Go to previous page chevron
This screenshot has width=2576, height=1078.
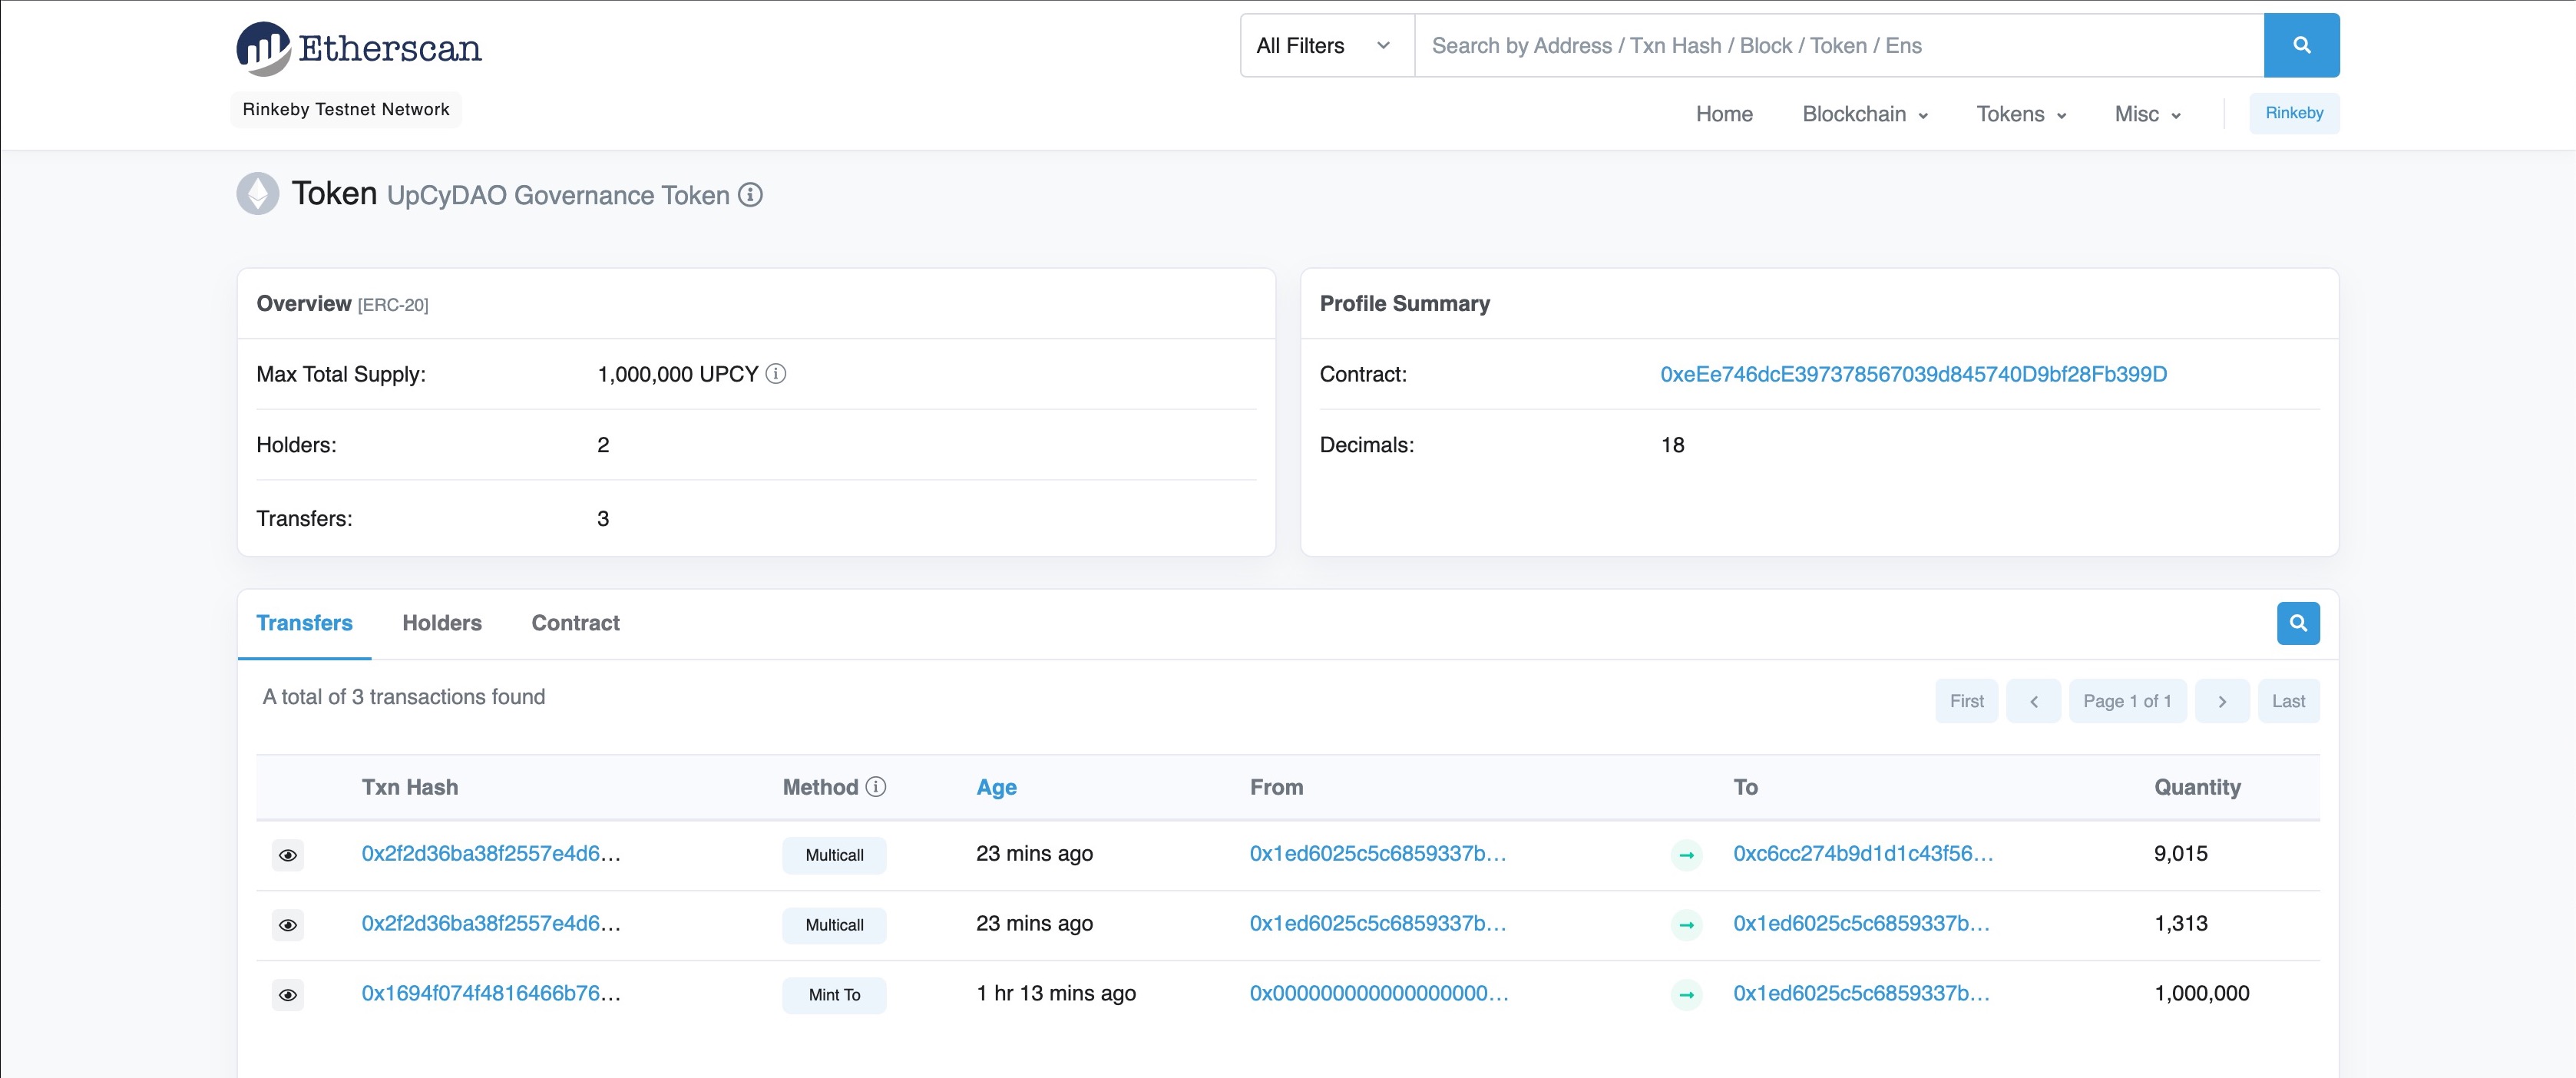coord(2033,701)
